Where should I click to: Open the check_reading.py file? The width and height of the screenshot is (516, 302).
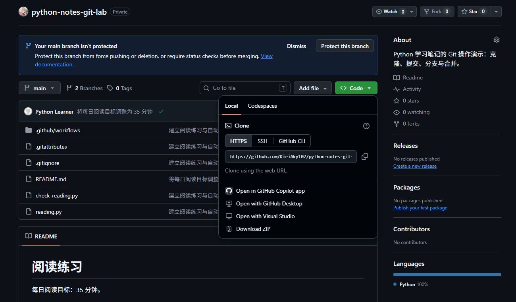[x=57, y=196]
